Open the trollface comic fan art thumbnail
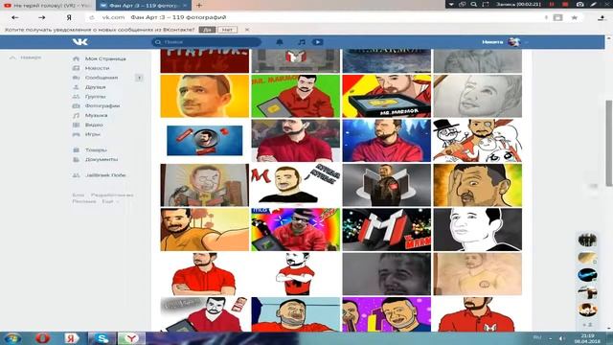The width and height of the screenshot is (613, 345). pos(477,141)
